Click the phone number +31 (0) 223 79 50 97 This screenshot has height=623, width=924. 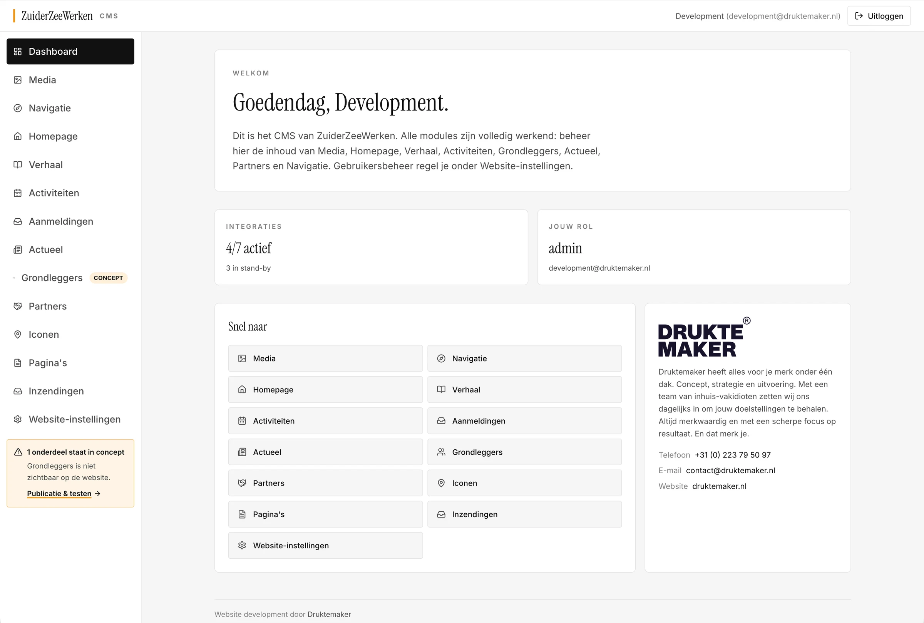[x=733, y=454]
